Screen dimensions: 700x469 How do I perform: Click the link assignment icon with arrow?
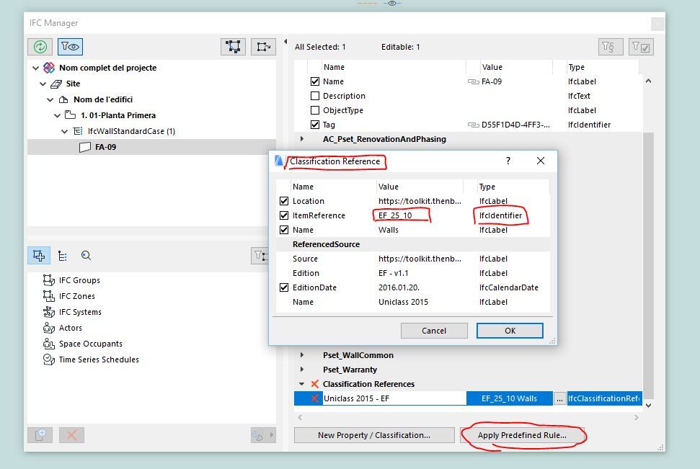tap(263, 434)
